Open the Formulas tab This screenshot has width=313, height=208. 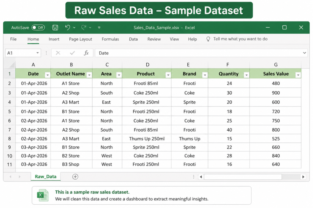[x=110, y=39]
